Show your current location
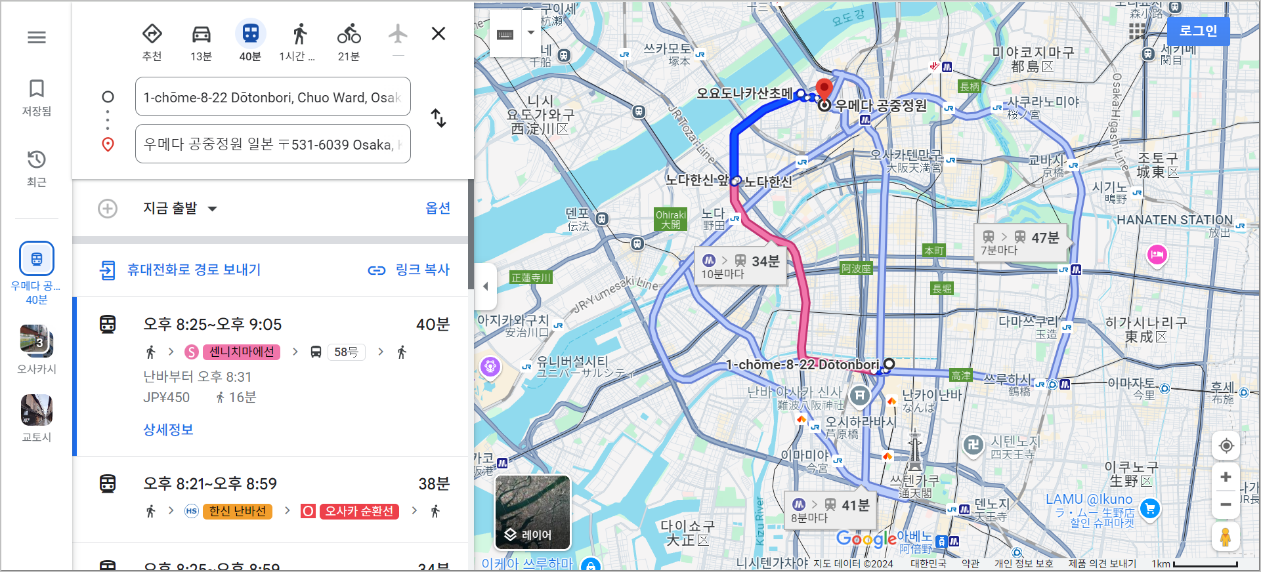Screen dimensions: 1261x572 [1226, 446]
